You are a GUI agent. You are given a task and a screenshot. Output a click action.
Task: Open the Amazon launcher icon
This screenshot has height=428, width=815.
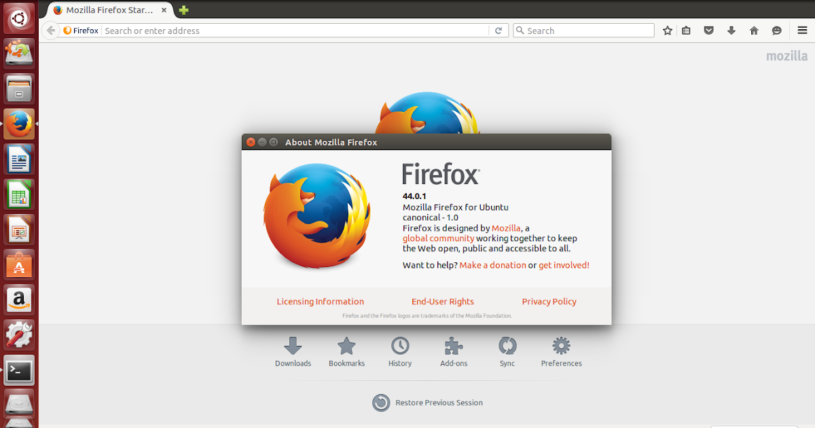(19, 300)
